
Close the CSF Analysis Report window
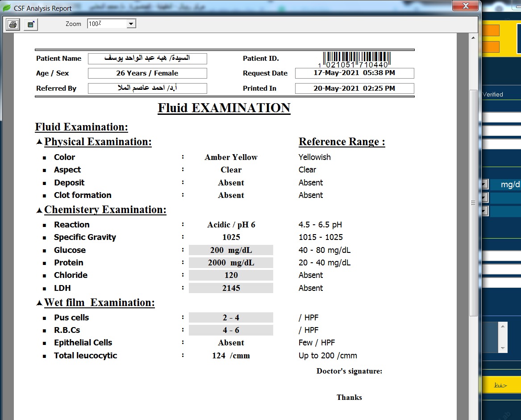(x=466, y=6)
